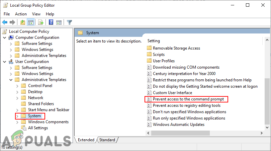The width and height of the screenshot is (271, 151).
Task: Toggle the Show/Hide Action Pane icon
Action: [x=59, y=22]
